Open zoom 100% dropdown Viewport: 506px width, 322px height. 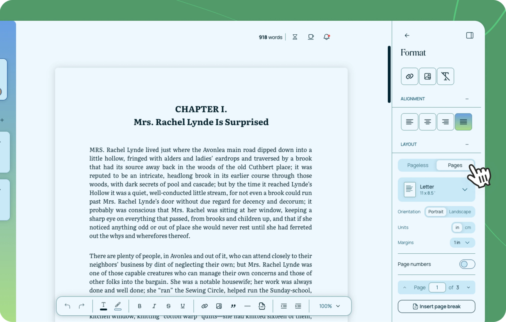pyautogui.click(x=330, y=306)
